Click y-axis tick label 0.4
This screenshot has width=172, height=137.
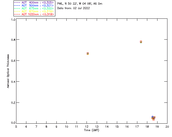[x=13, y=82]
